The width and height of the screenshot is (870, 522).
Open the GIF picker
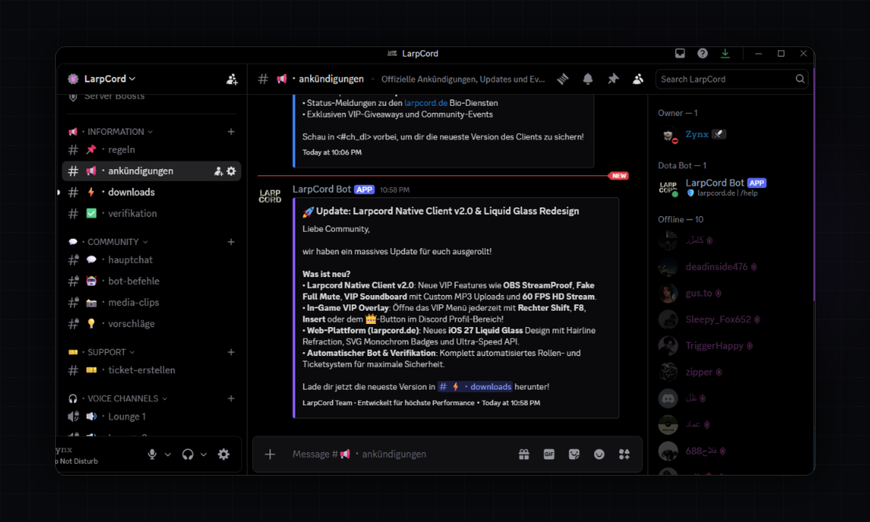click(x=549, y=454)
